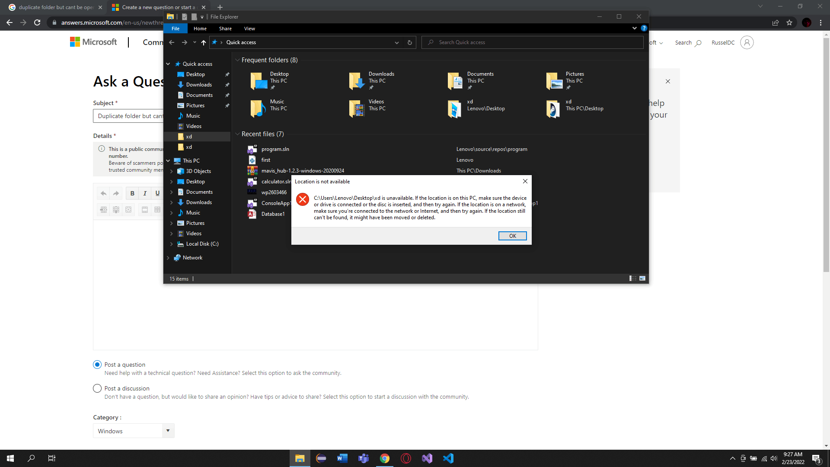This screenshot has height=467, width=830.
Task: Open the Category dropdown showing Windows
Action: coord(134,431)
